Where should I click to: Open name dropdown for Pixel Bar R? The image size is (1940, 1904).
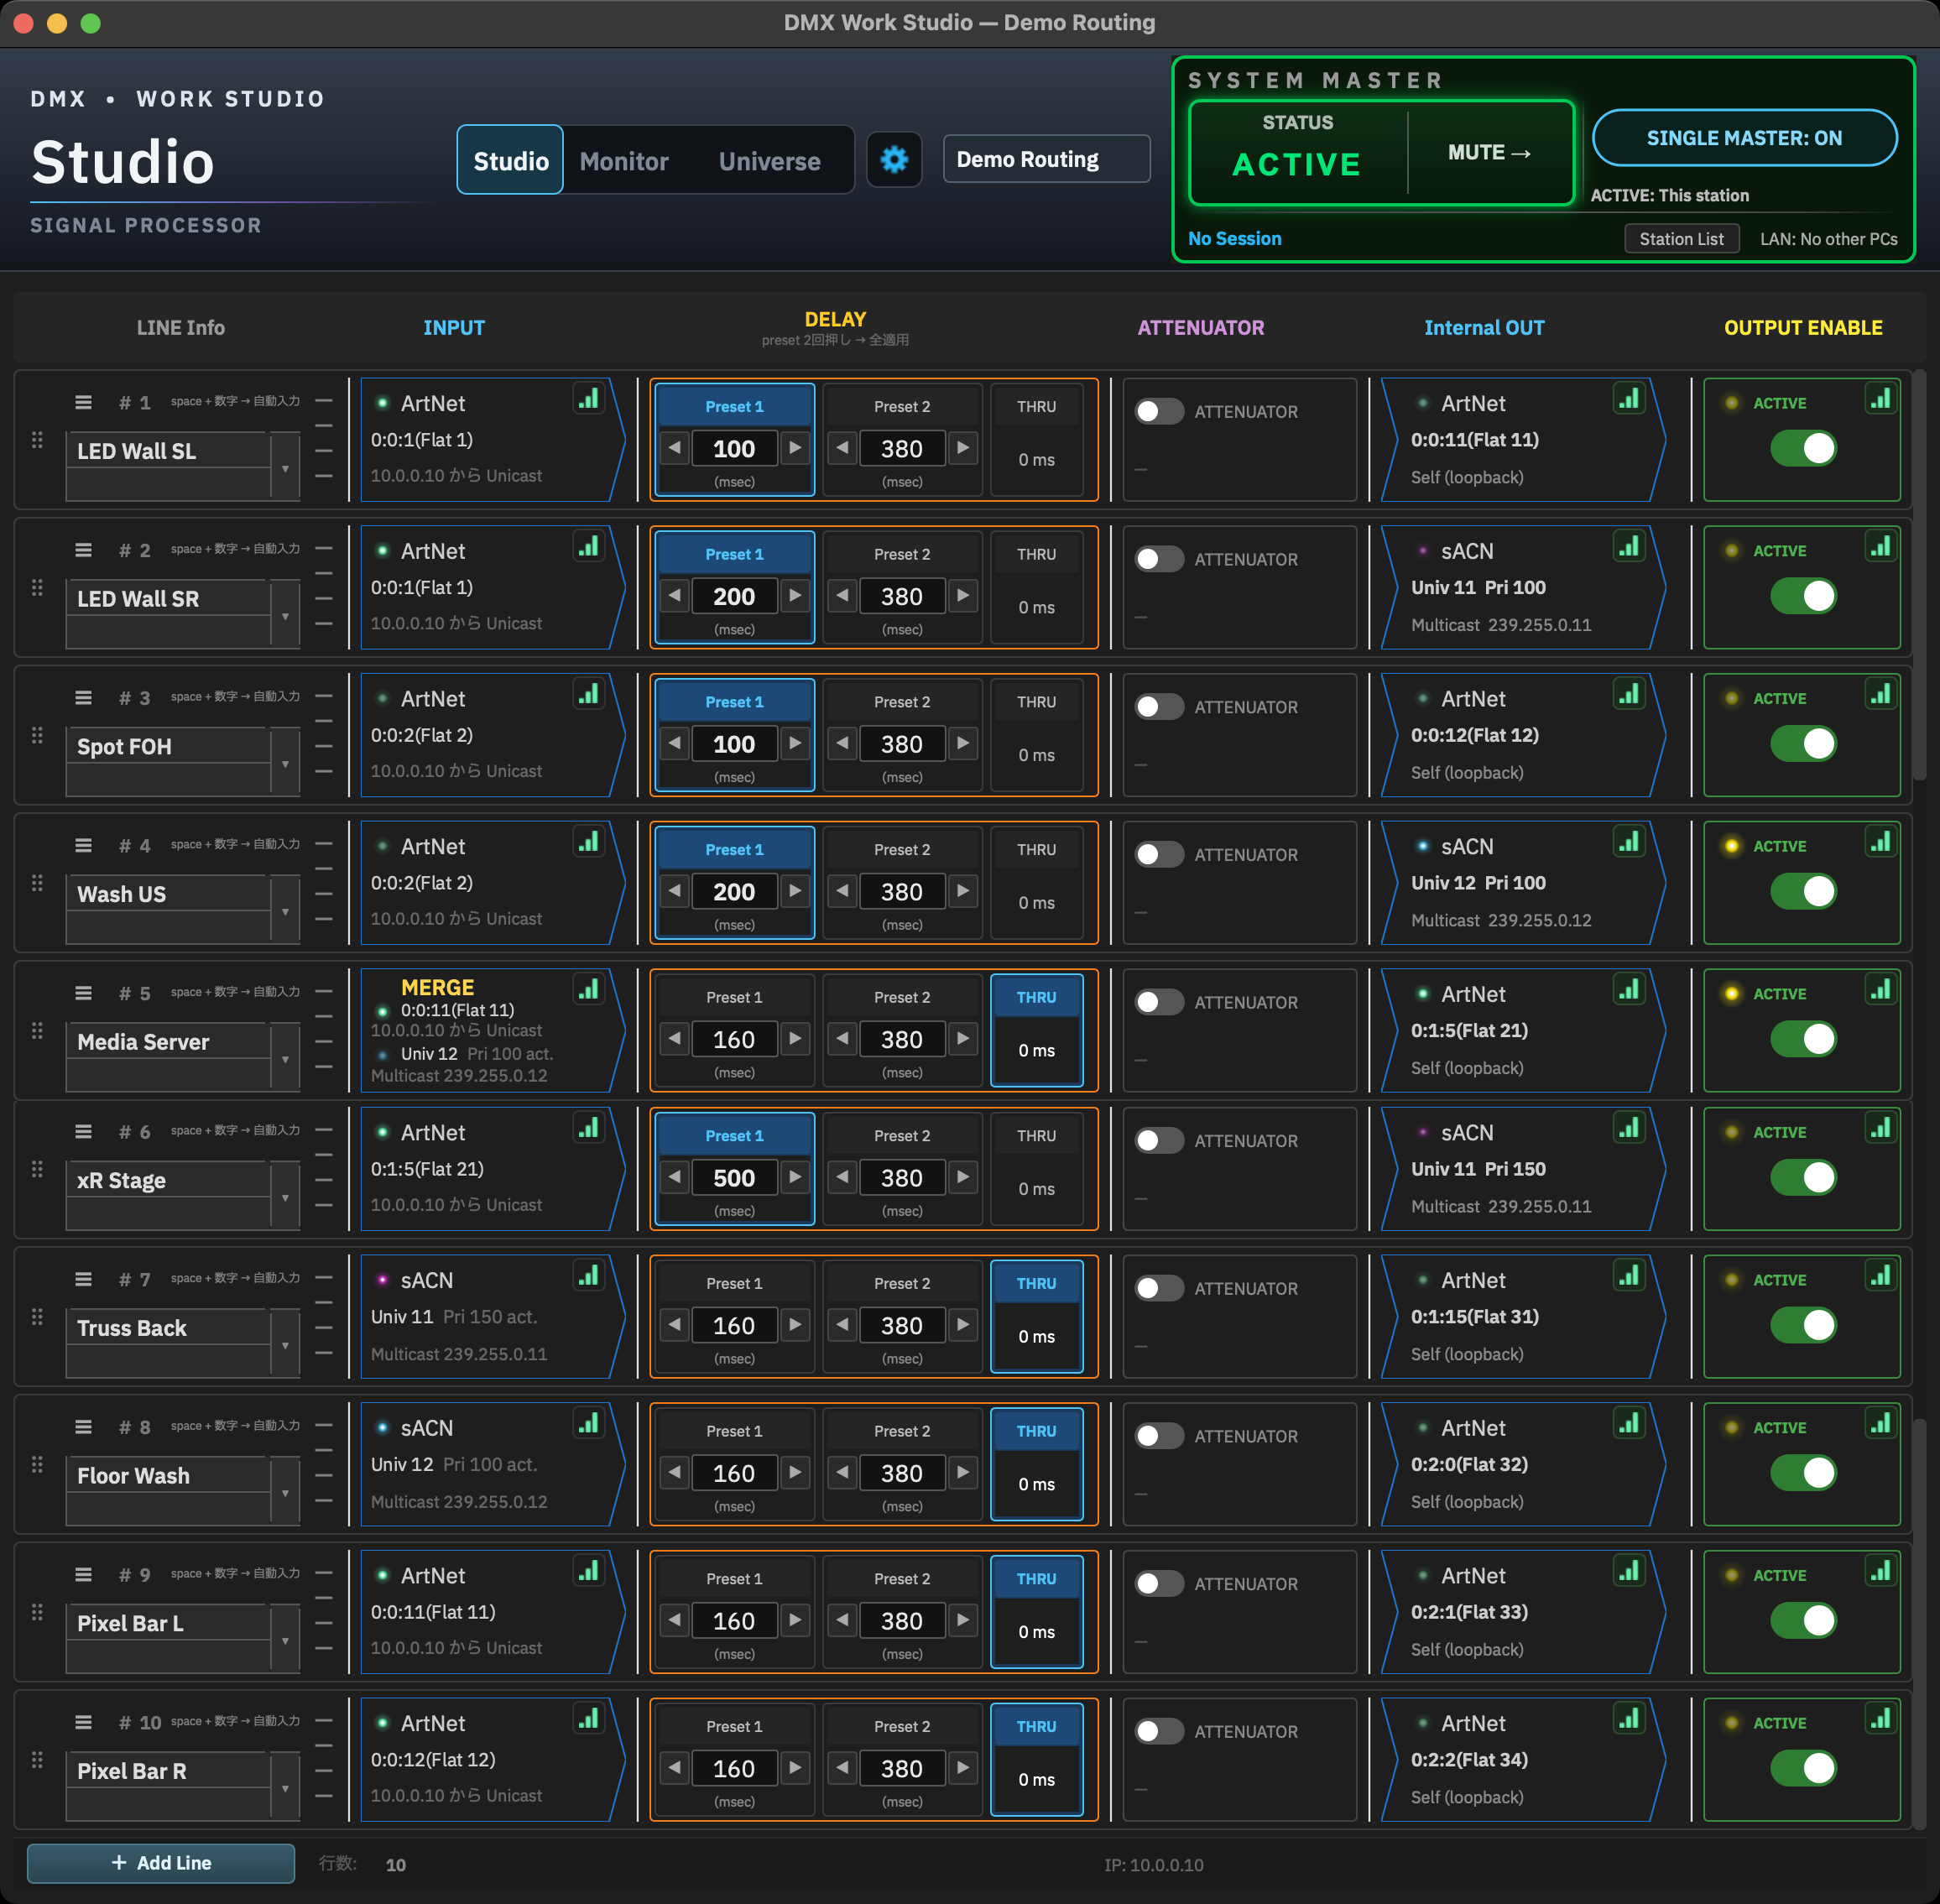point(285,1787)
